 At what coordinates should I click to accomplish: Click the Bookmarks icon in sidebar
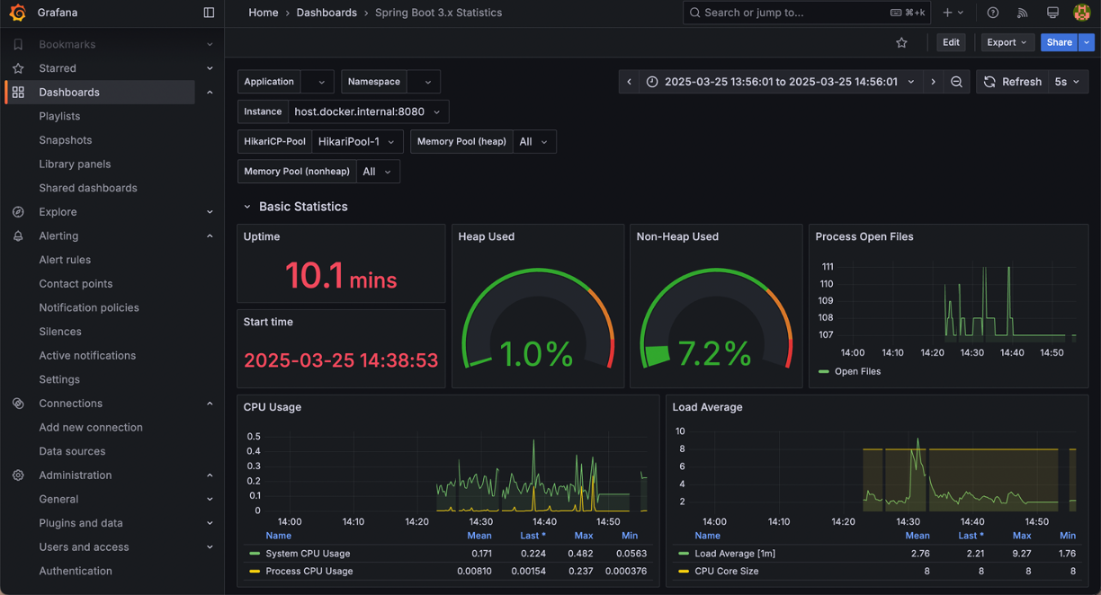(x=18, y=44)
